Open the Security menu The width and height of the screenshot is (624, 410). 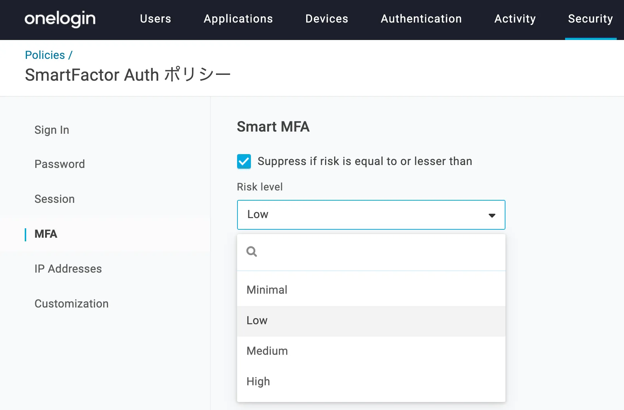[x=590, y=19]
